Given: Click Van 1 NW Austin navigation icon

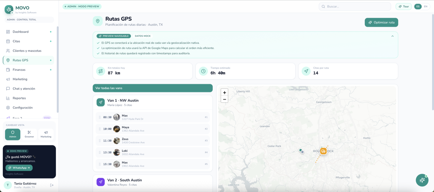Looking at the screenshot, I should [x=101, y=102].
